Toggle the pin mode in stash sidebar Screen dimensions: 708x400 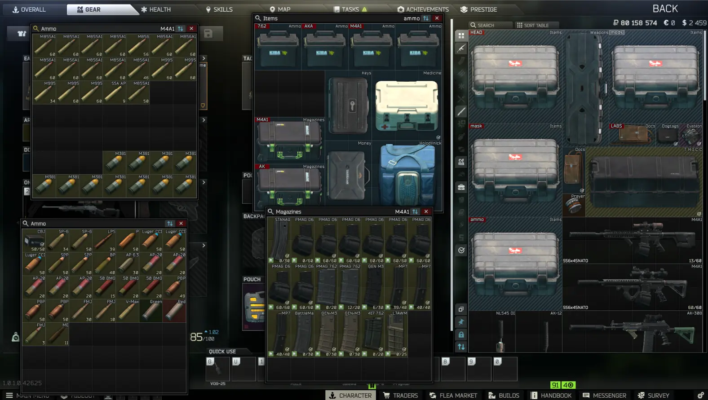[x=461, y=322]
